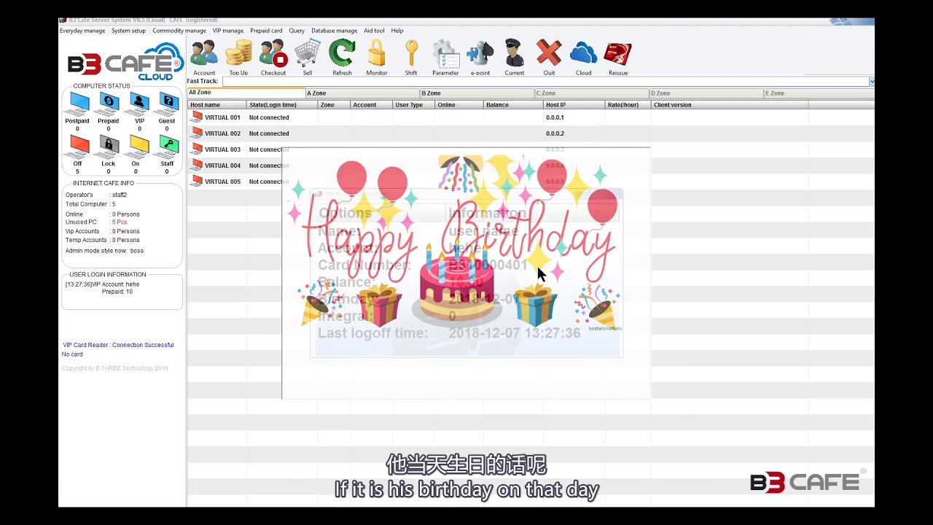Open the Current officer icon
This screenshot has height=525, width=933.
[515, 57]
